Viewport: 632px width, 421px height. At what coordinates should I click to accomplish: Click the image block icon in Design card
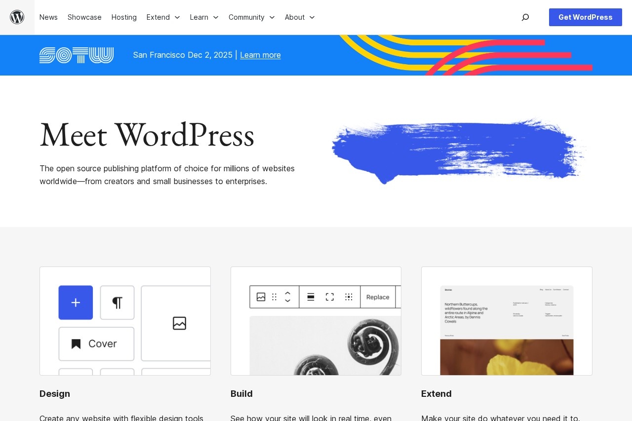(x=179, y=323)
